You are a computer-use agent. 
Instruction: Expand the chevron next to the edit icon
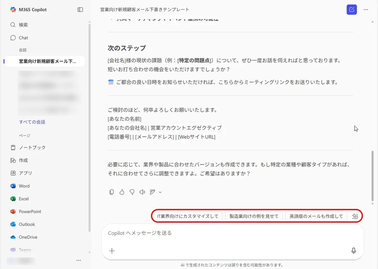[160, 192]
